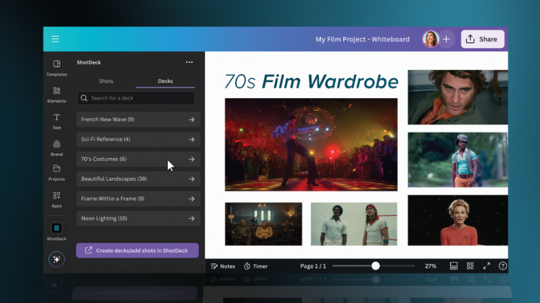
Task: Open the Projects folder panel
Action: coord(57,173)
